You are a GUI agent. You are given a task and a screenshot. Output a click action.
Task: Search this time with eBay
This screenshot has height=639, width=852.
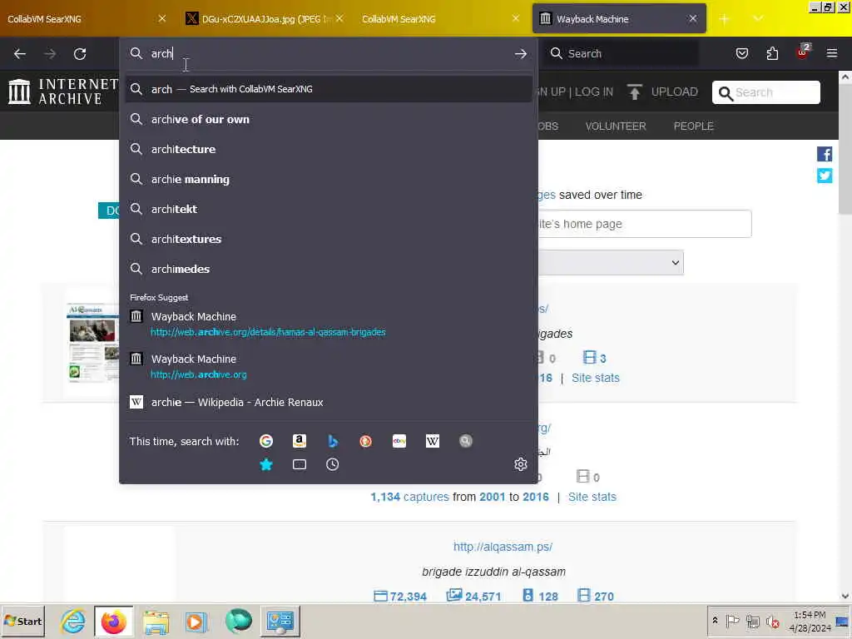click(399, 441)
